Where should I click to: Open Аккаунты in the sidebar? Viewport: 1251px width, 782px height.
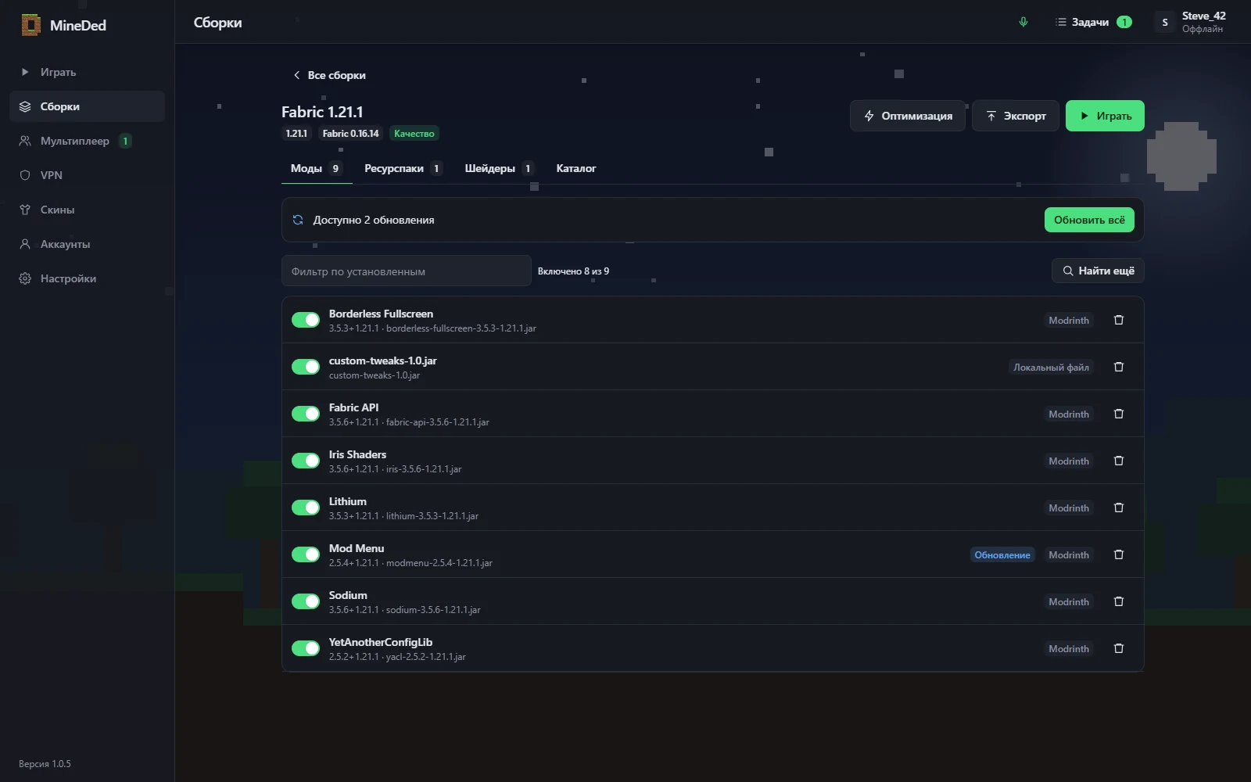(87, 244)
